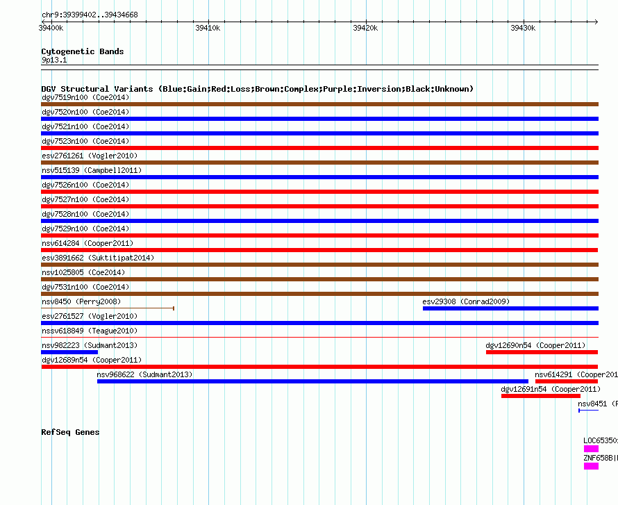Screen dimensions: 618x505
Task: Click the red loss bar for dgv7523n100
Action: pos(319,148)
